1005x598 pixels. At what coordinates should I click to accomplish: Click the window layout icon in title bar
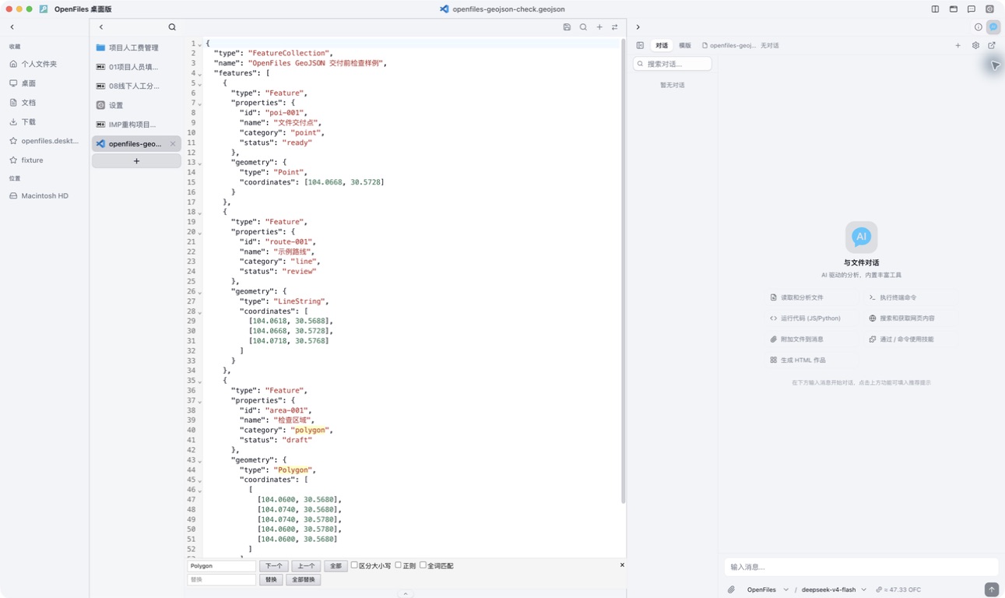point(953,9)
